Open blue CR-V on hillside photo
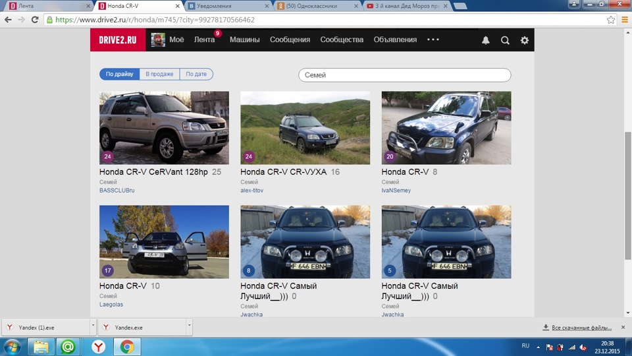The image size is (632, 356). (x=305, y=127)
